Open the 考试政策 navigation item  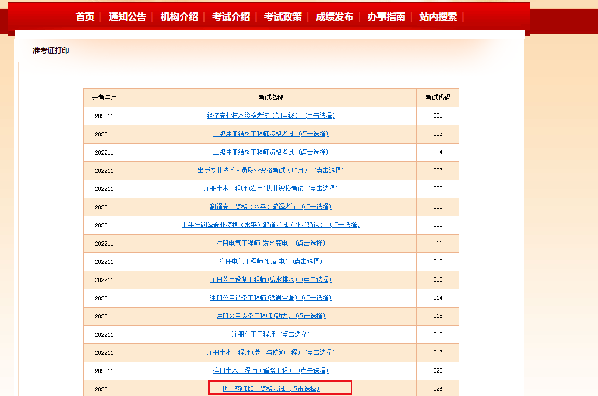tap(283, 17)
